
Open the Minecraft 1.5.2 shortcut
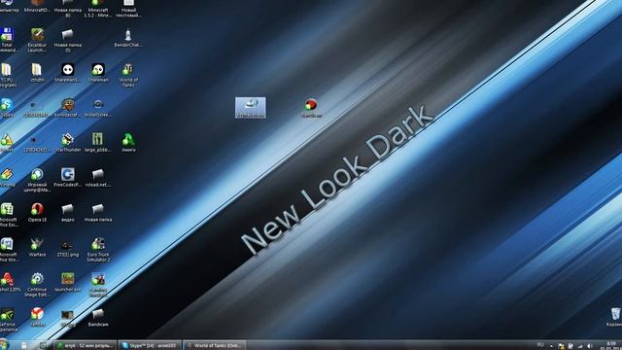[97, 9]
